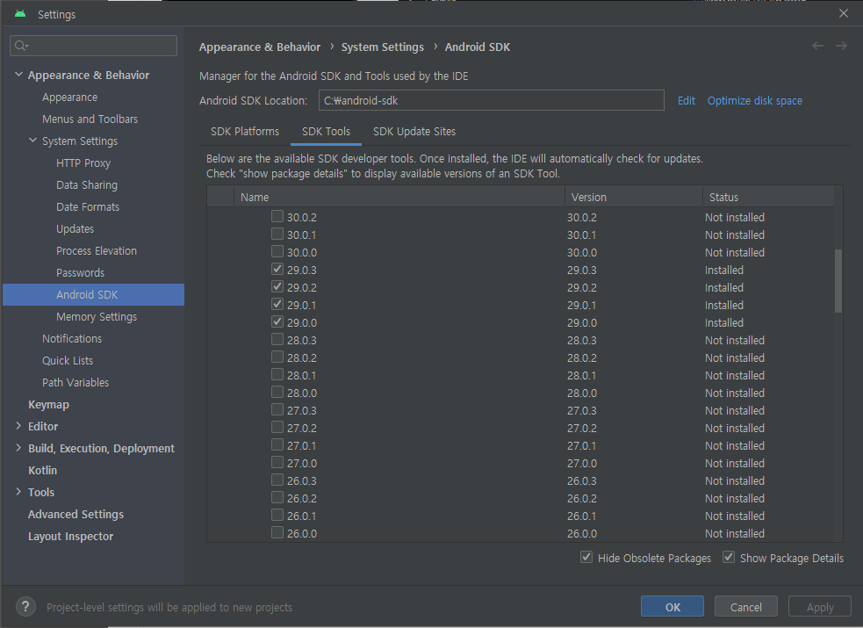Viewport: 863px width, 628px height.
Task: Select the SDK Tools tab
Action: tap(326, 132)
